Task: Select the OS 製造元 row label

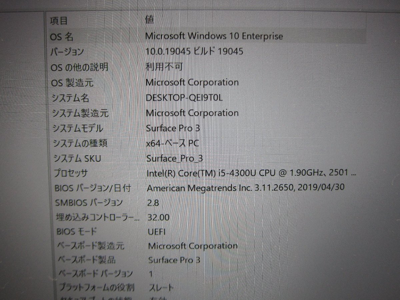Action: 72,83
